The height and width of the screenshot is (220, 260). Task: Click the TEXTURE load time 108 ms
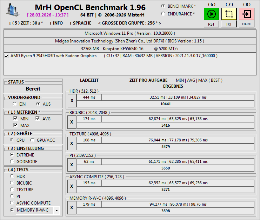pos(89,140)
